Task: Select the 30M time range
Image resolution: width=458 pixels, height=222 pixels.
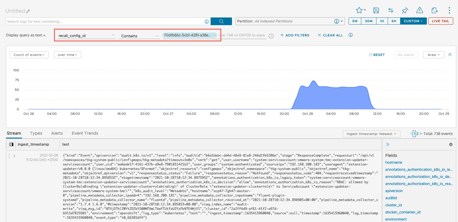Action: pyautogui.click(x=368, y=21)
